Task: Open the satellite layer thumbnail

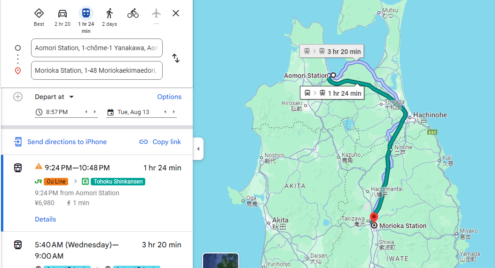Action: 220,260
